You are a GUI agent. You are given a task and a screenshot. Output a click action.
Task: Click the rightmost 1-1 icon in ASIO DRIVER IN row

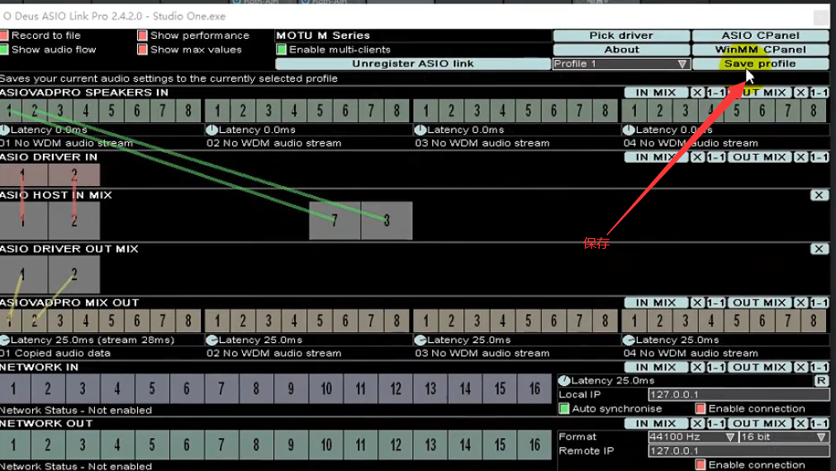(819, 157)
